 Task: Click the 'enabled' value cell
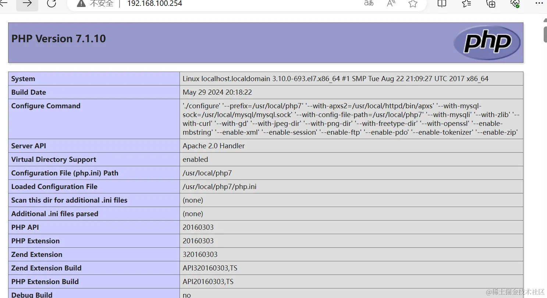coord(195,159)
